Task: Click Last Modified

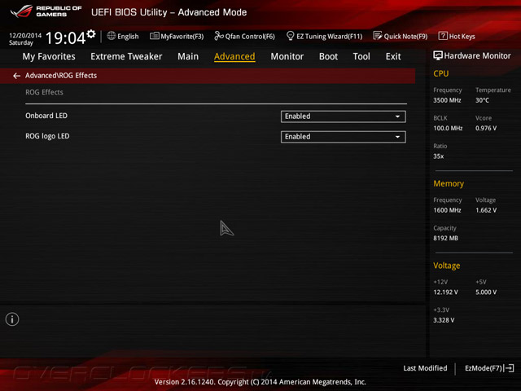Action: (425, 368)
